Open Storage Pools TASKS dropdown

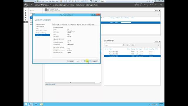click(x=157, y=11)
